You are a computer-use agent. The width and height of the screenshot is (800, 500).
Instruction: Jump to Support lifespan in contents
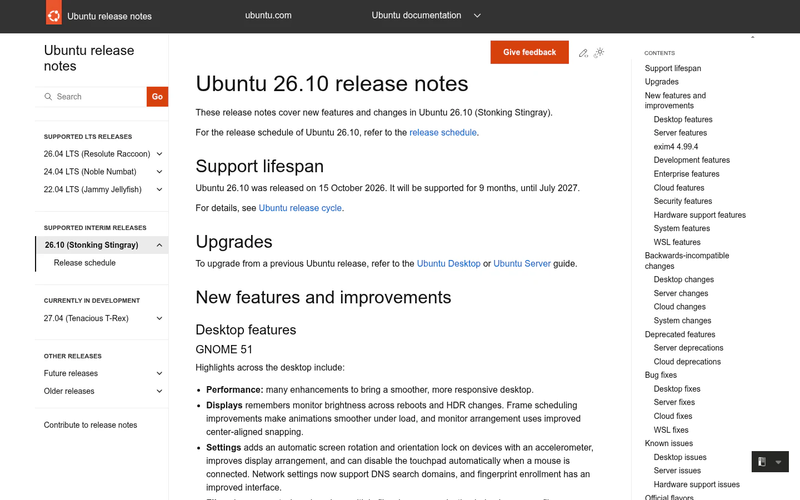[x=673, y=68]
